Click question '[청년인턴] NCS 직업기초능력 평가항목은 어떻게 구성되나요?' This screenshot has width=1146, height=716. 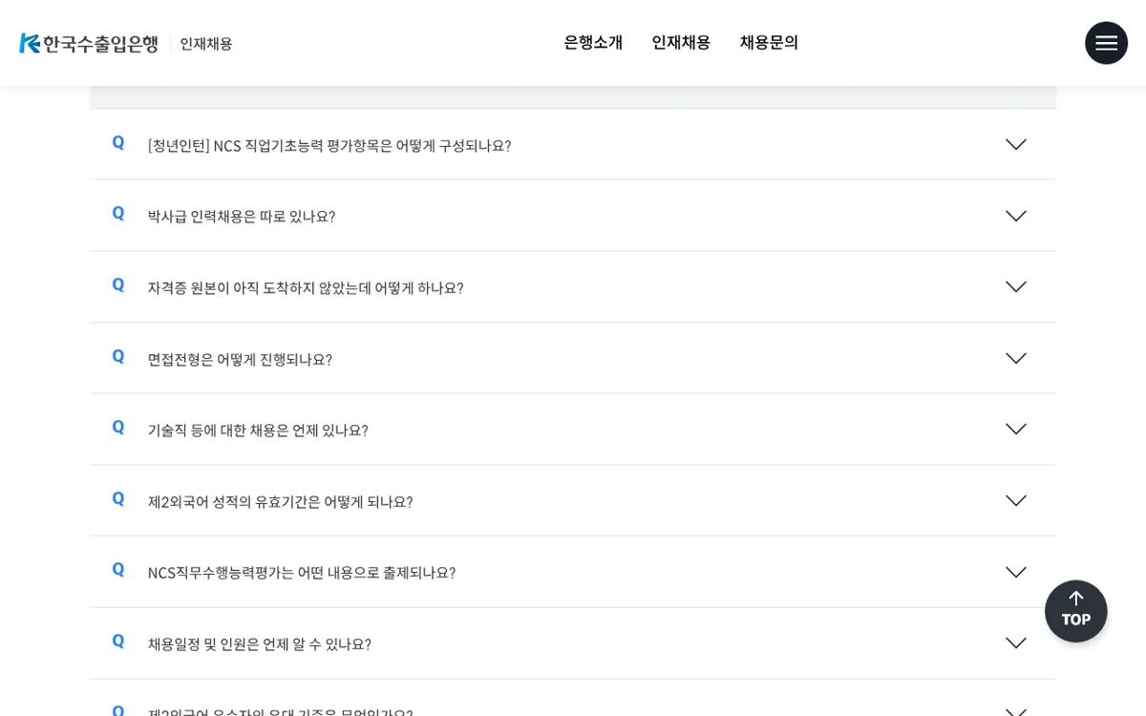coord(329,145)
